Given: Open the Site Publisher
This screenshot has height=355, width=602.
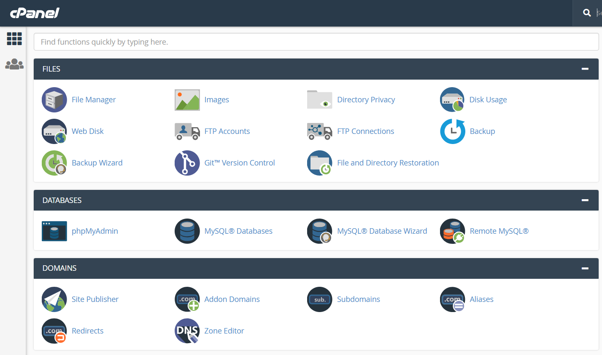Looking at the screenshot, I should tap(95, 299).
